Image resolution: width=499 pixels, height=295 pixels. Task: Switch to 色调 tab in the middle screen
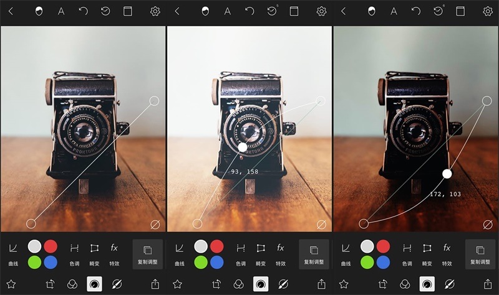(x=241, y=254)
